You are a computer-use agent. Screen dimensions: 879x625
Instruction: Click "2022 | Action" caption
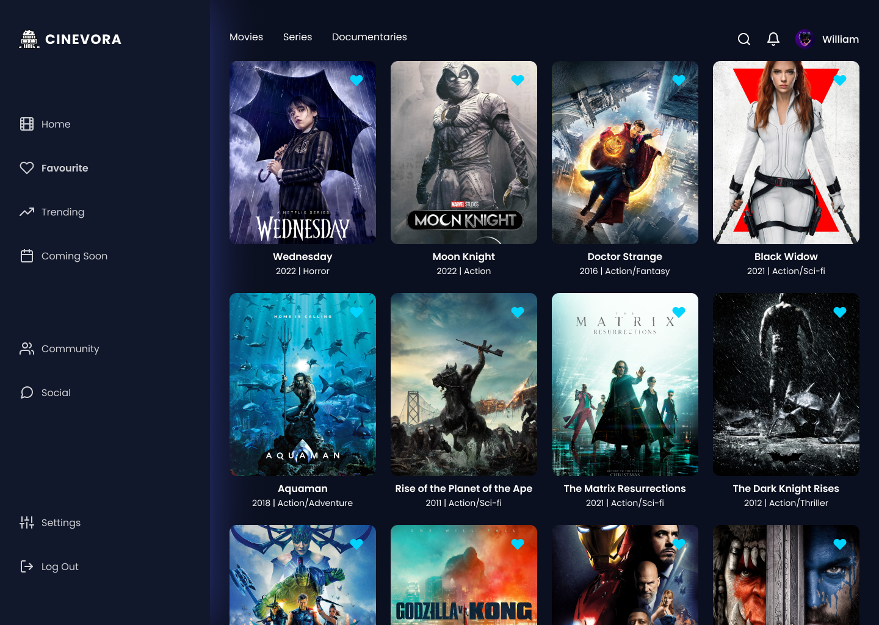[464, 271]
